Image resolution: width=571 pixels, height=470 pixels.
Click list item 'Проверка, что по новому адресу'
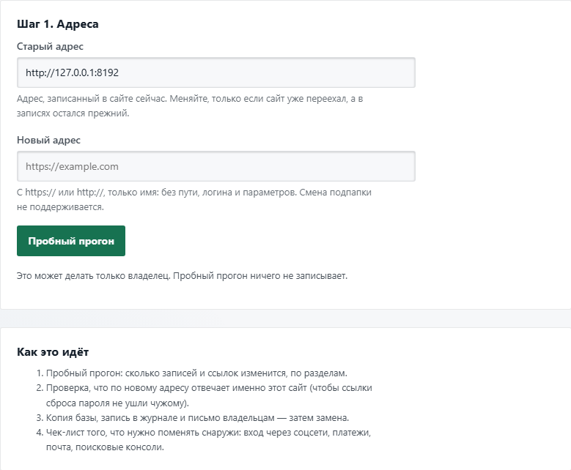point(209,395)
